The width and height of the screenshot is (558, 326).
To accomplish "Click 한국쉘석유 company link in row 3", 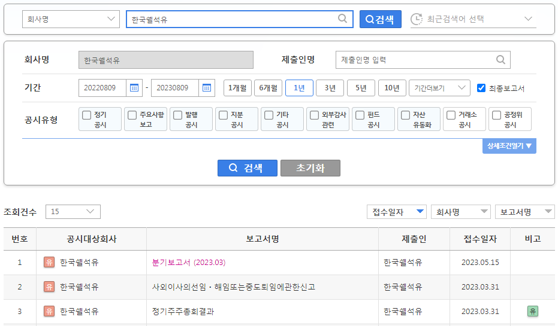I will [x=79, y=312].
